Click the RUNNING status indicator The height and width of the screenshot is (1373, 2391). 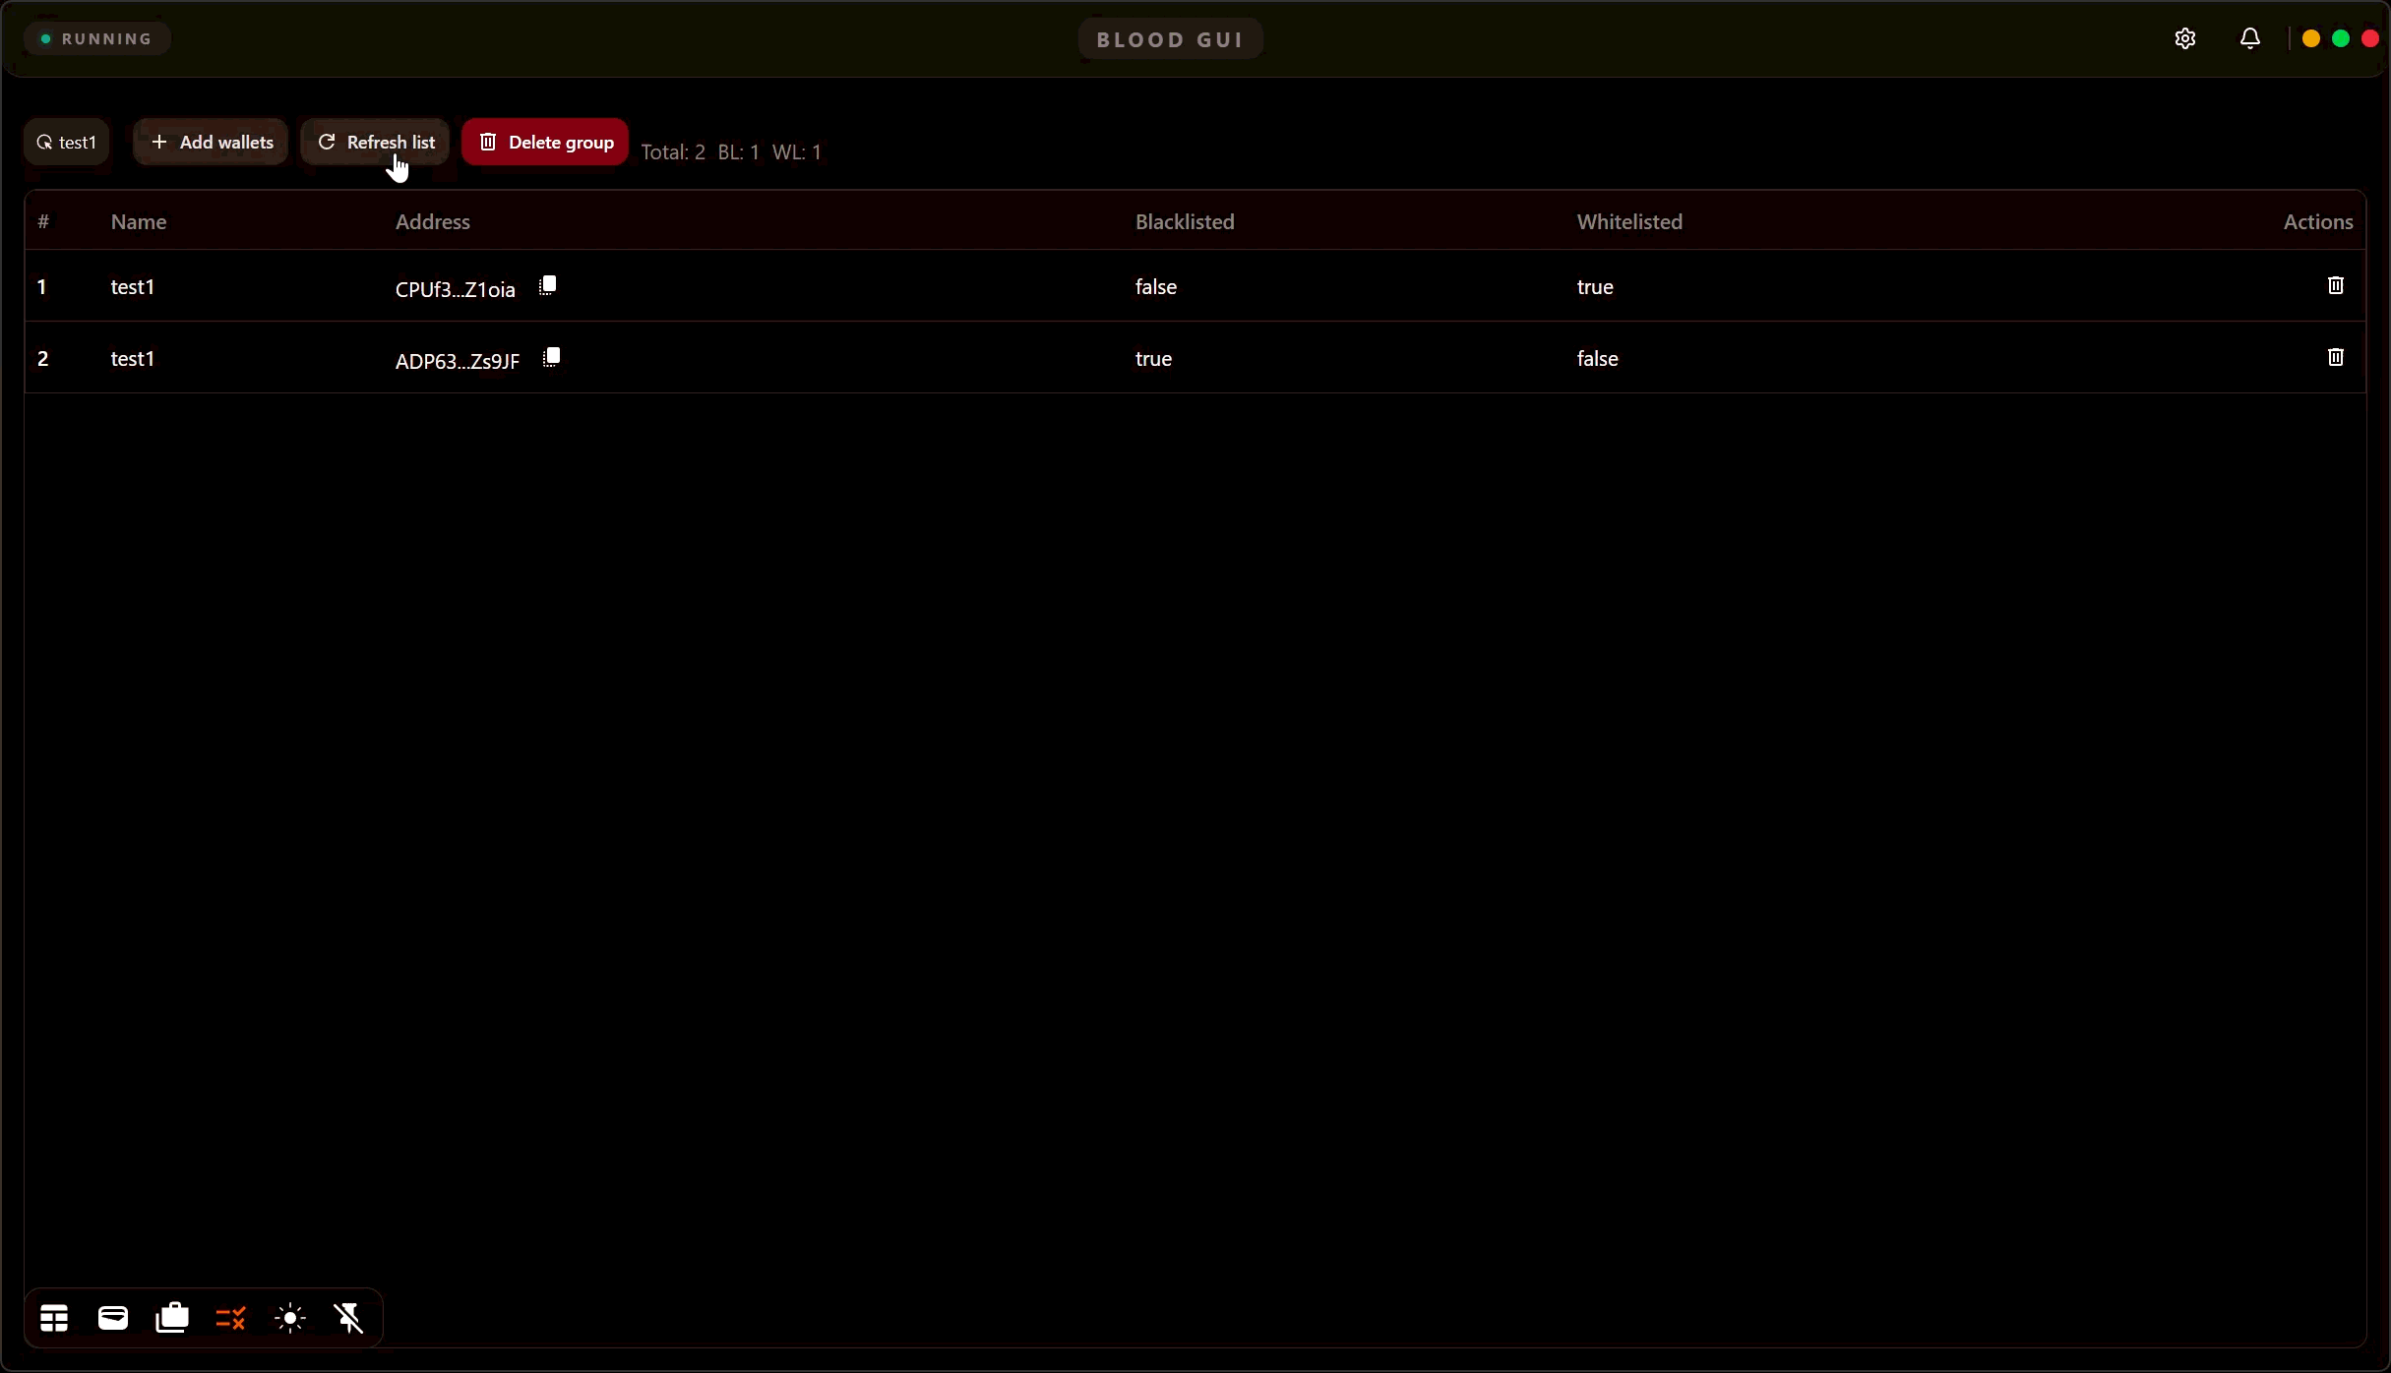pyautogui.click(x=96, y=39)
